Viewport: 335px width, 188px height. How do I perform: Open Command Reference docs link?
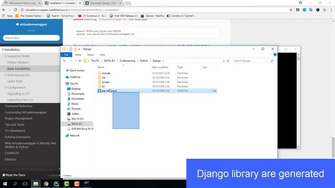click(x=19, y=106)
